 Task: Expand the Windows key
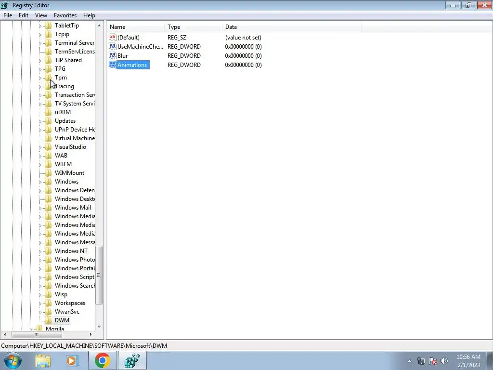[40, 182]
